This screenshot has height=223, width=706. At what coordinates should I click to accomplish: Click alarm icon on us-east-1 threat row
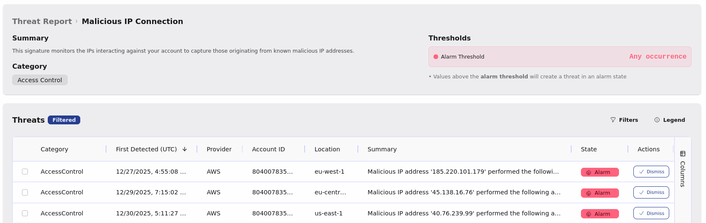(x=589, y=214)
